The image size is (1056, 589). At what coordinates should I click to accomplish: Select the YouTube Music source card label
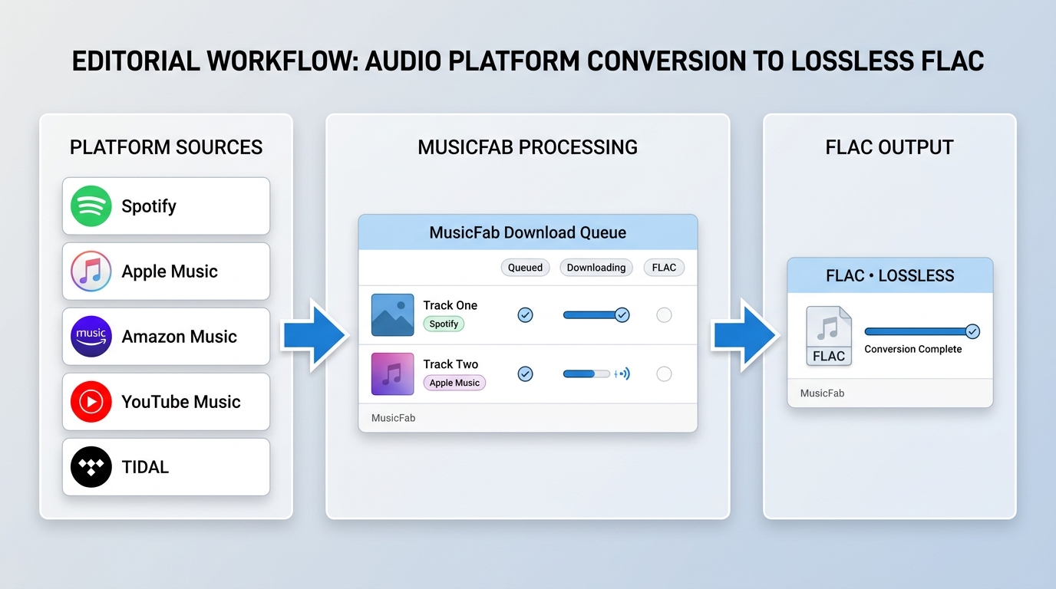[181, 402]
